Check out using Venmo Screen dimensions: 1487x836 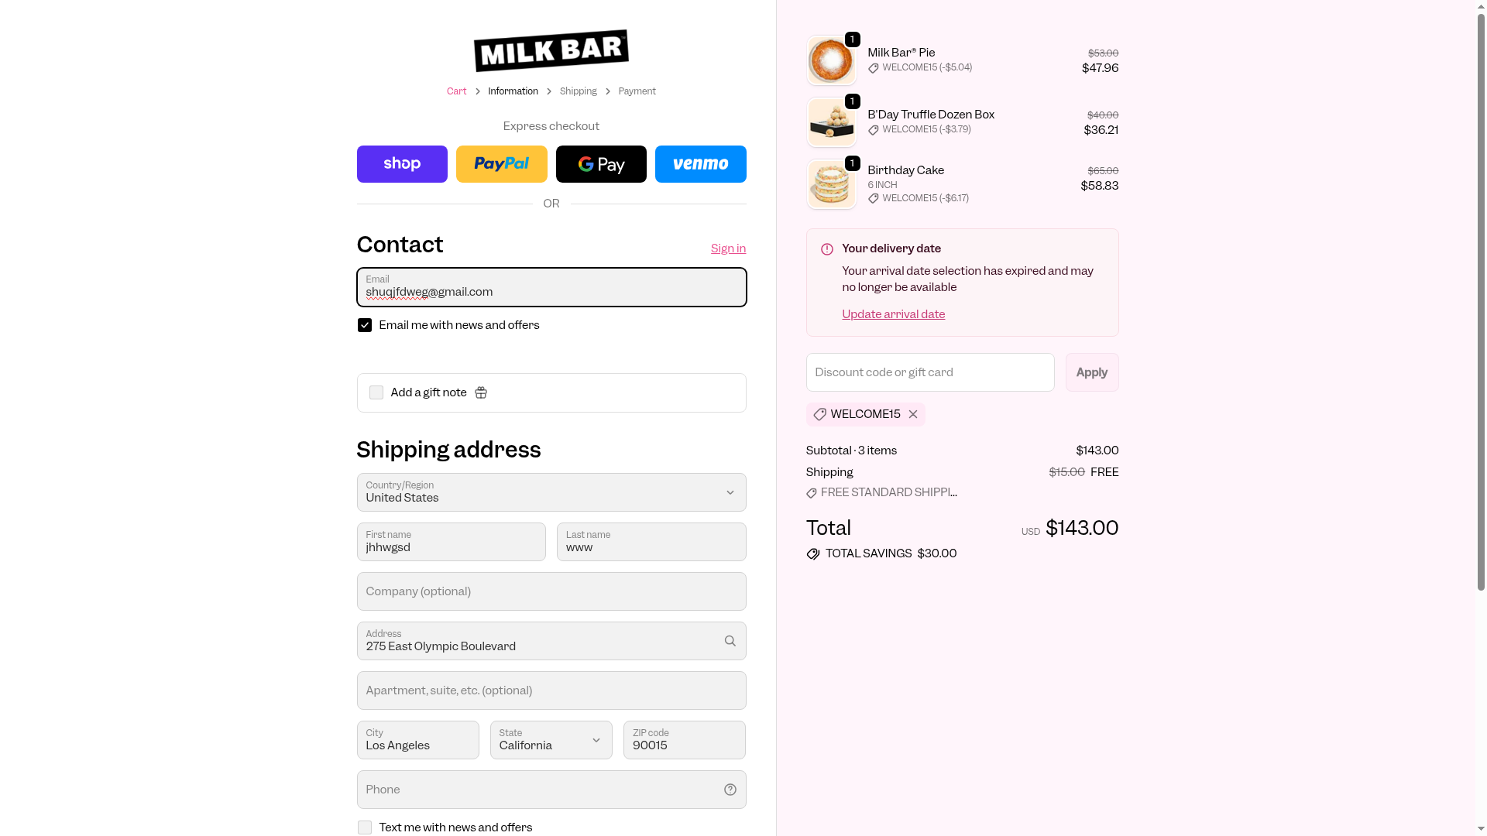[700, 164]
